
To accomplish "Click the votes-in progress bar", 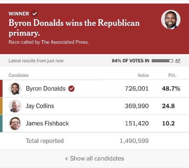I will click(x=163, y=61).
